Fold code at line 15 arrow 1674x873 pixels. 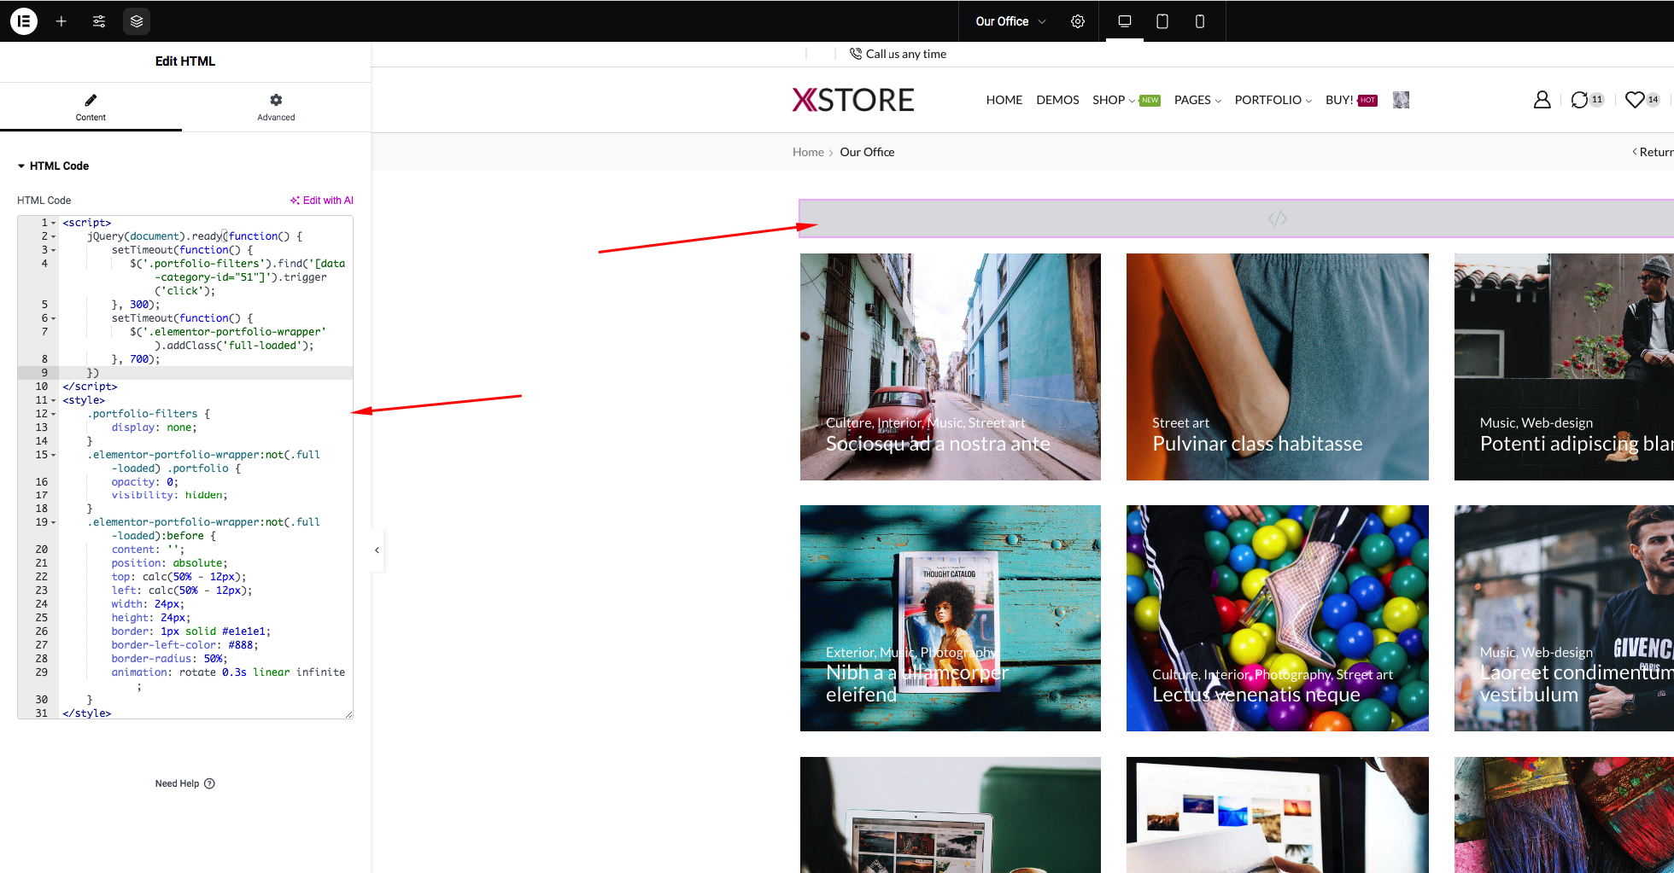(53, 455)
